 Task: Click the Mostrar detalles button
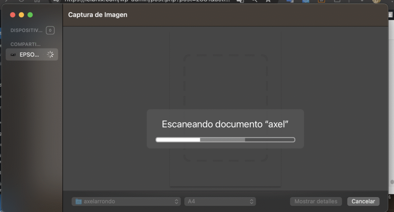click(x=316, y=201)
